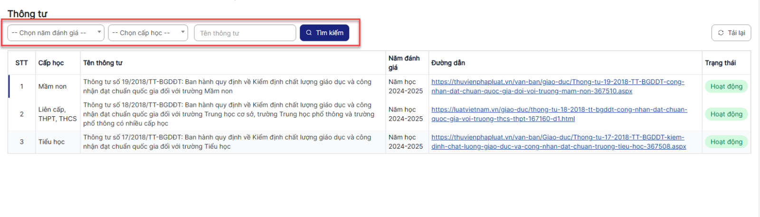The height and width of the screenshot is (217, 760).
Task: Select the Mầm non table row
Action: (x=52, y=86)
